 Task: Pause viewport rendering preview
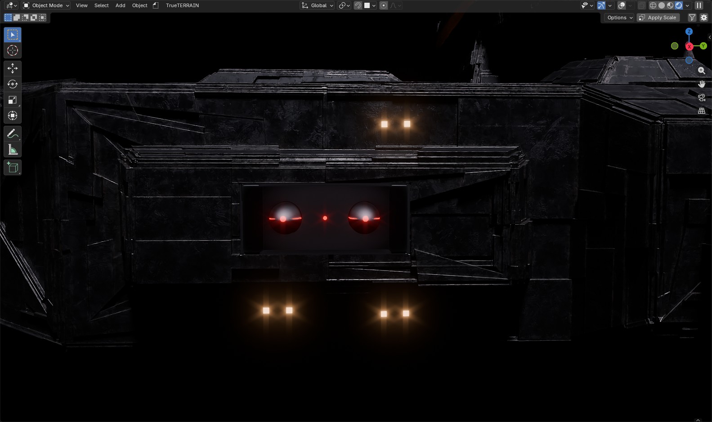699,5
